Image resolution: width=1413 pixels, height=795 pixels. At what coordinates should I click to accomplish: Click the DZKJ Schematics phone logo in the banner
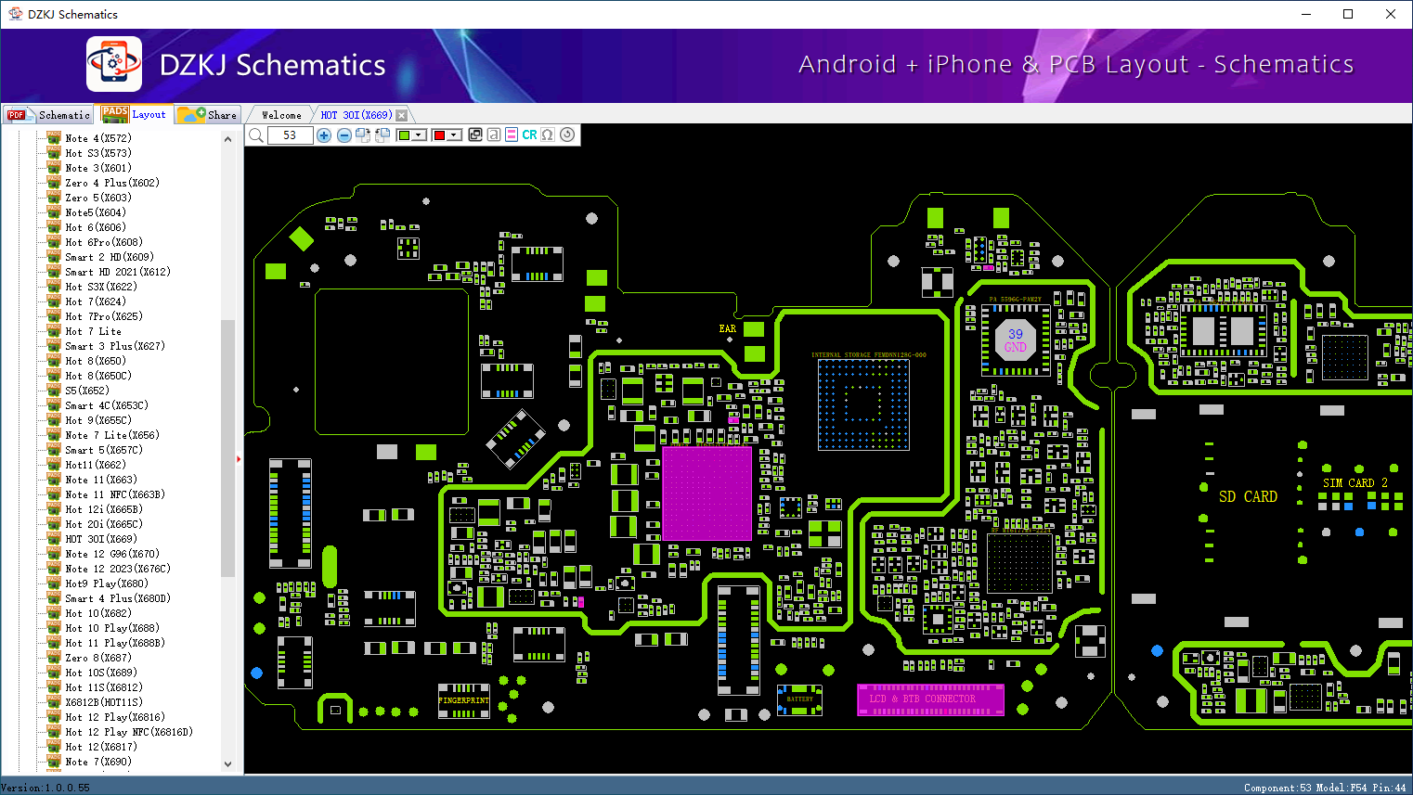click(114, 64)
